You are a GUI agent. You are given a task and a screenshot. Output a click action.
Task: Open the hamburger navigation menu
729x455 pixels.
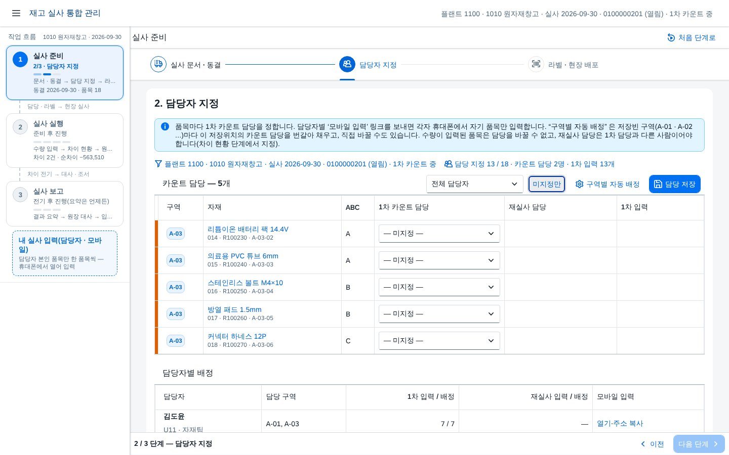[x=16, y=13]
